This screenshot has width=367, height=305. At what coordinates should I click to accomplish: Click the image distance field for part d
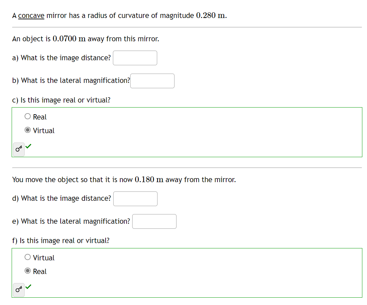pyautogui.click(x=135, y=198)
